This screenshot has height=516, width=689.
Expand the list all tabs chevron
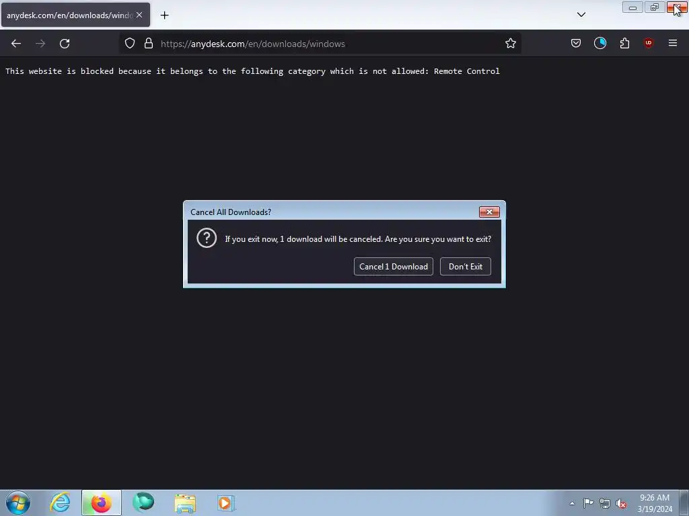click(581, 15)
